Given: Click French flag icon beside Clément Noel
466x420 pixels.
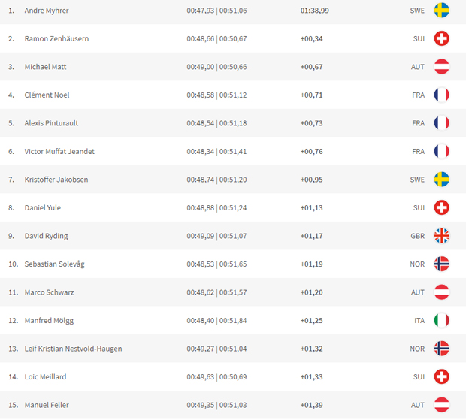Looking at the screenshot, I should (x=442, y=95).
